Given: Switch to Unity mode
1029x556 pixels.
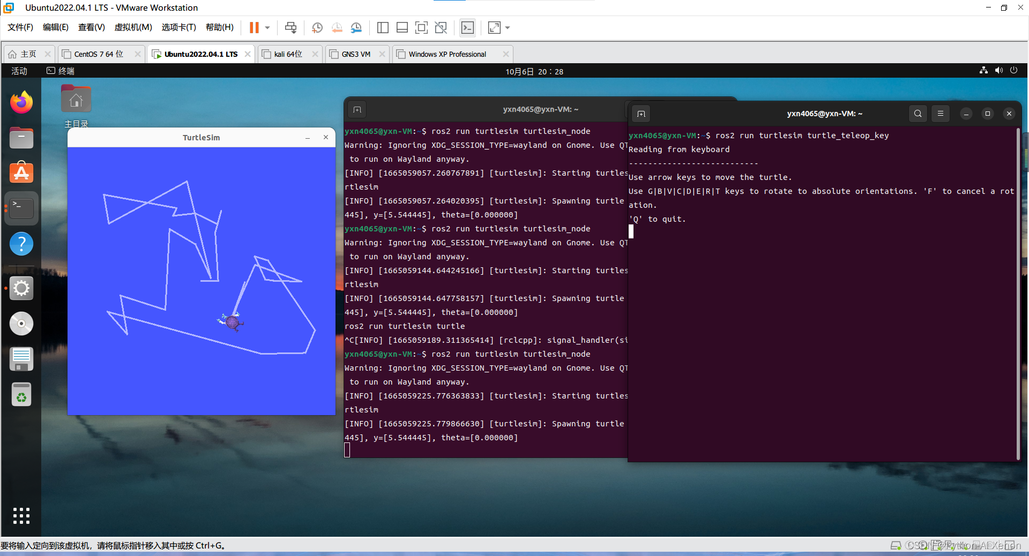Looking at the screenshot, I should pyautogui.click(x=441, y=27).
